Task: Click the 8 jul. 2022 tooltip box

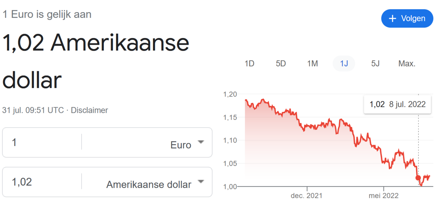Action: 398,105
